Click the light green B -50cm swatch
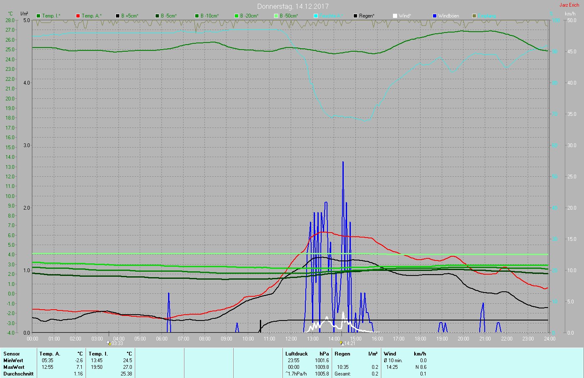The height and width of the screenshot is (378, 584). 276,16
